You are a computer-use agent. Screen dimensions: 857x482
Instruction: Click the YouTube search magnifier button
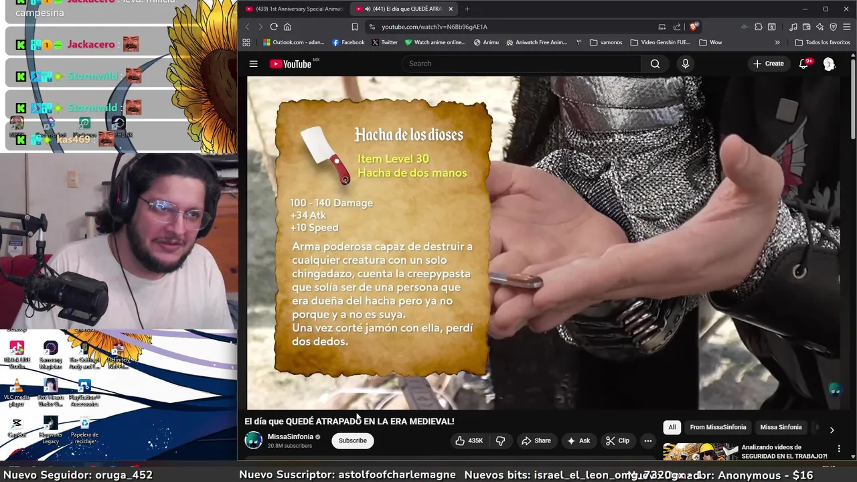point(655,64)
